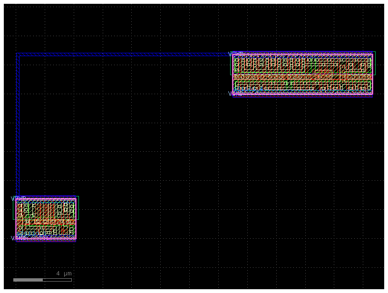Click the blue power rail under the left cell

[x=45, y=240]
